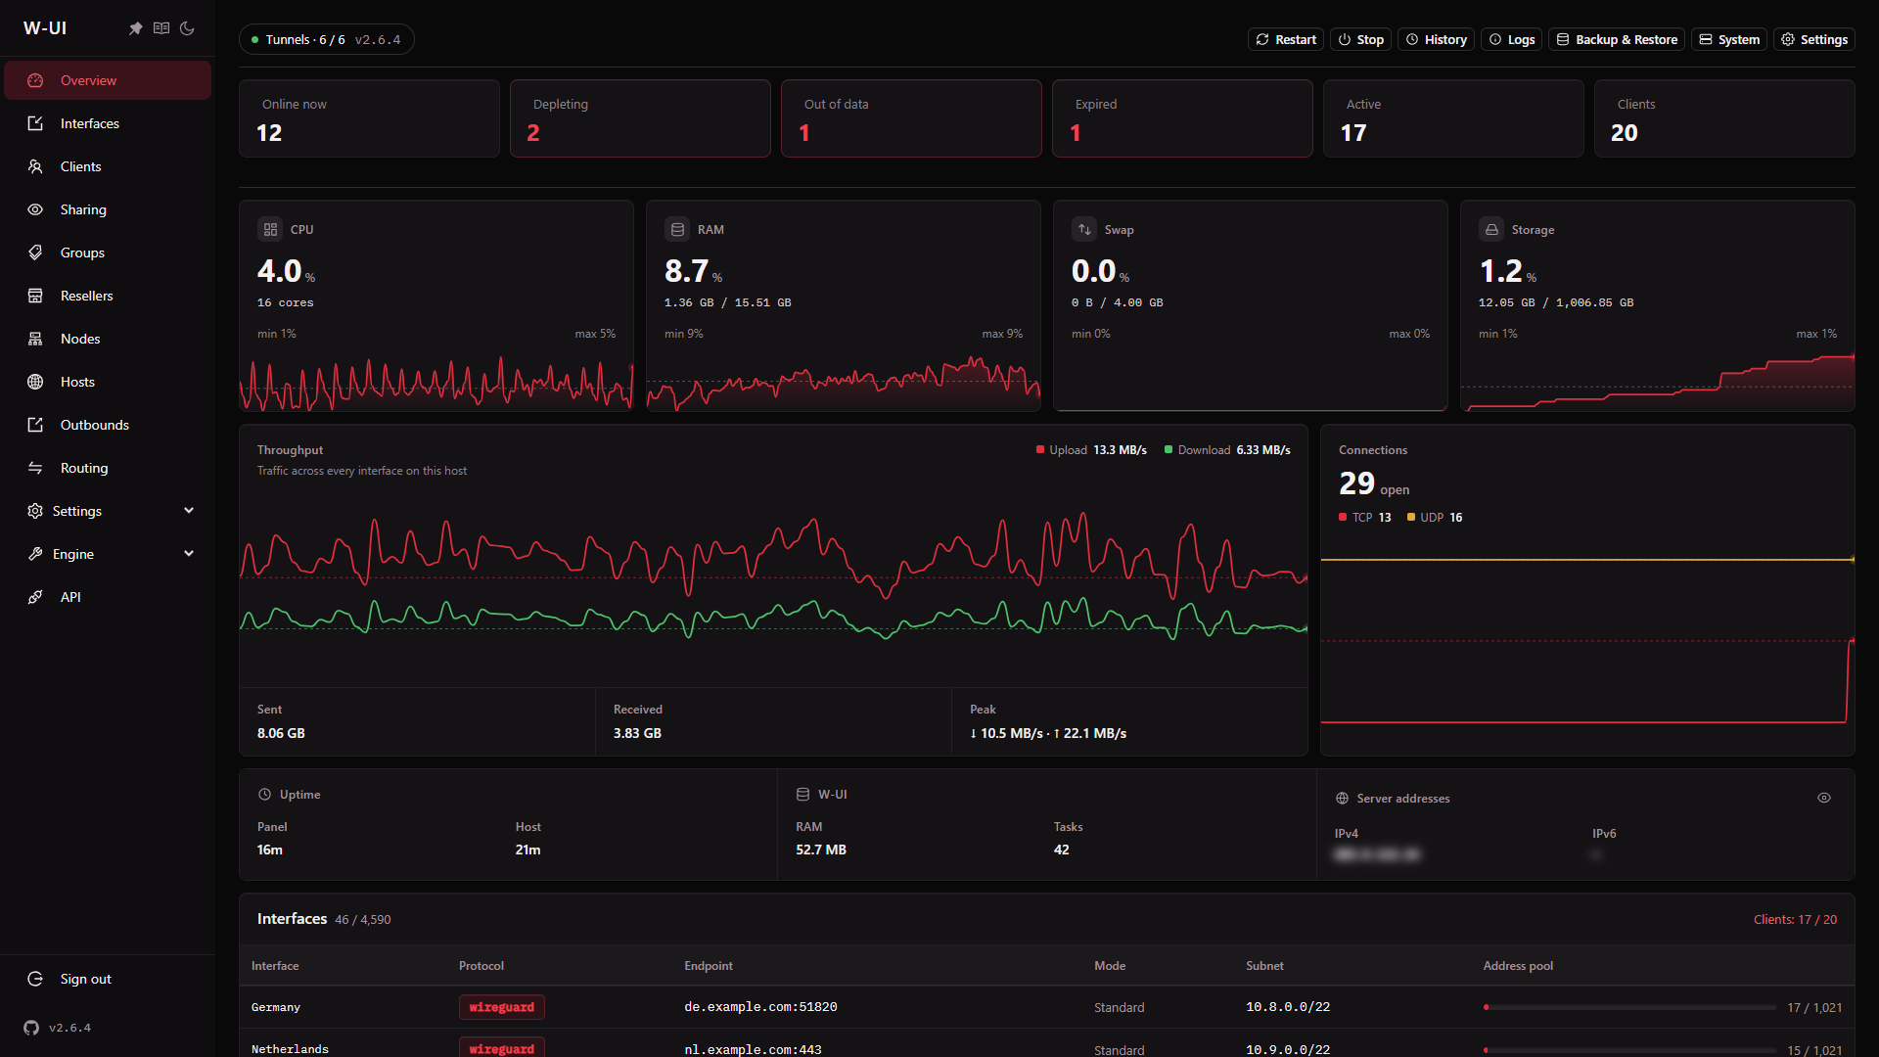
Task: Click the Outbounds sidebar icon
Action: pyautogui.click(x=35, y=425)
